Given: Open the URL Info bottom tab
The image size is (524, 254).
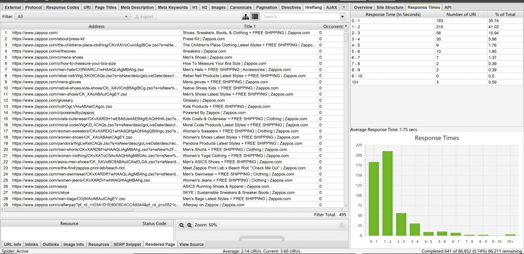Looking at the screenshot, I should coord(13,244).
